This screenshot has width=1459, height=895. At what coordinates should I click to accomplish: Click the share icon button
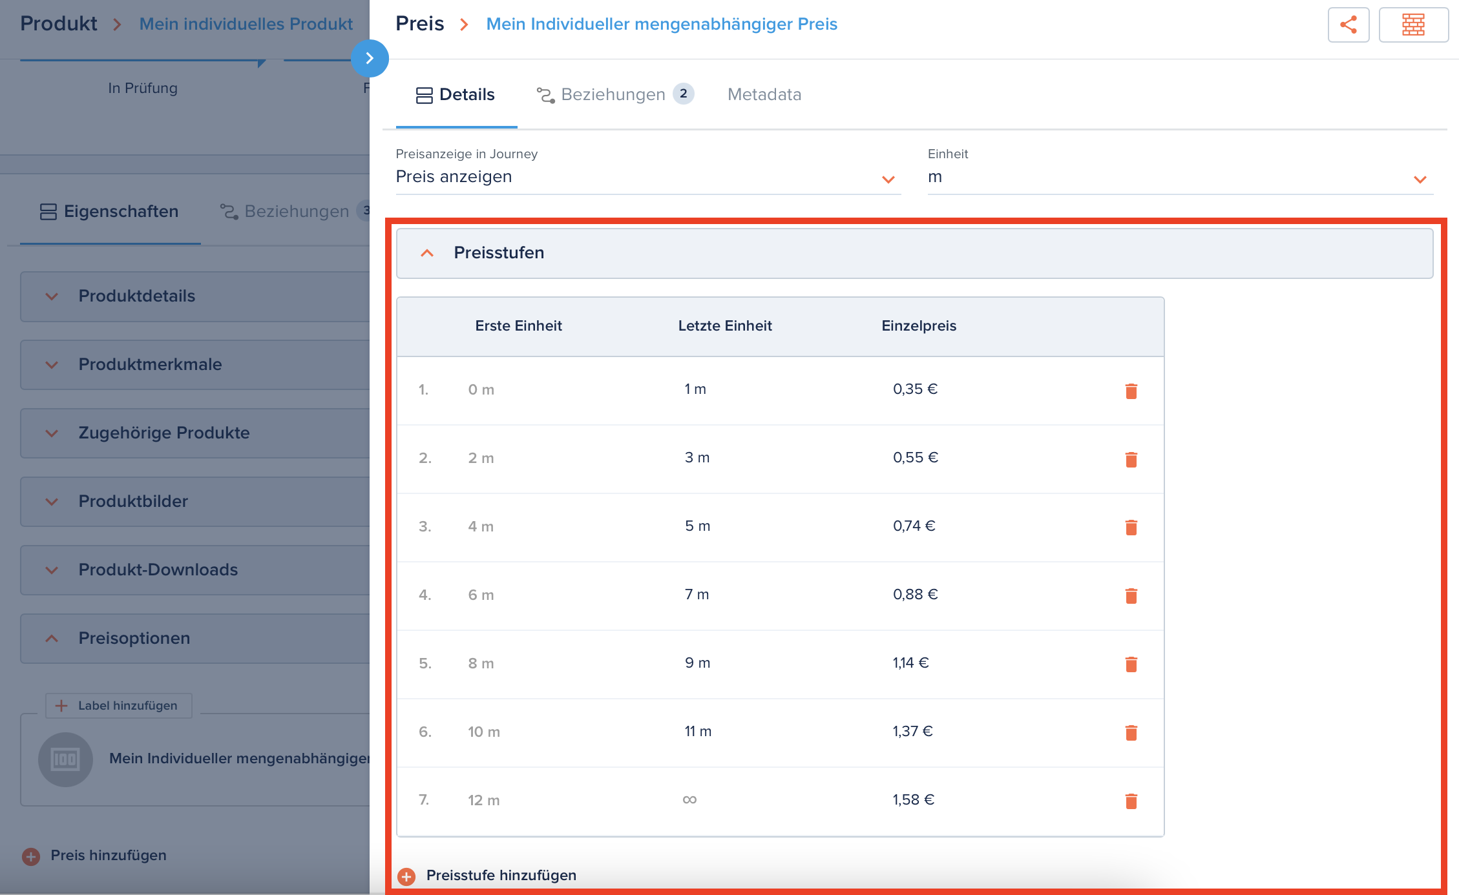coord(1348,25)
